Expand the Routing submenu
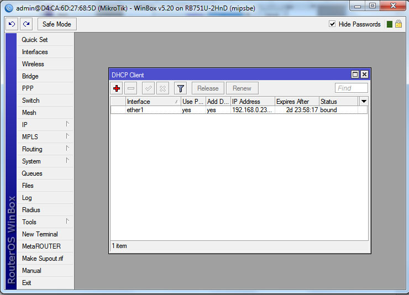 coord(40,149)
